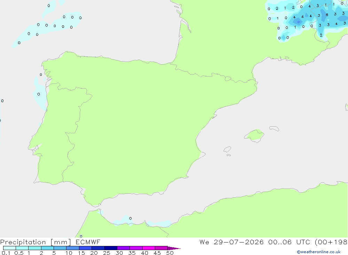Select the 2–5 mm legend color box

pyautogui.click(x=47, y=248)
